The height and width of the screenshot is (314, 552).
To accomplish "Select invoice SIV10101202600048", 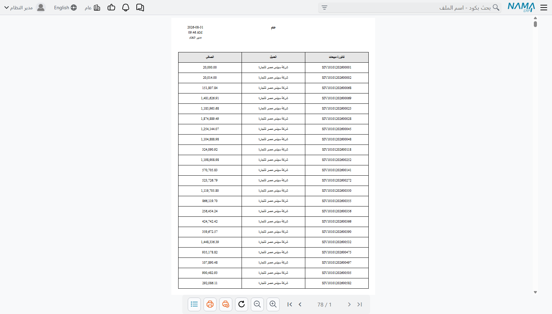I will click(337, 139).
